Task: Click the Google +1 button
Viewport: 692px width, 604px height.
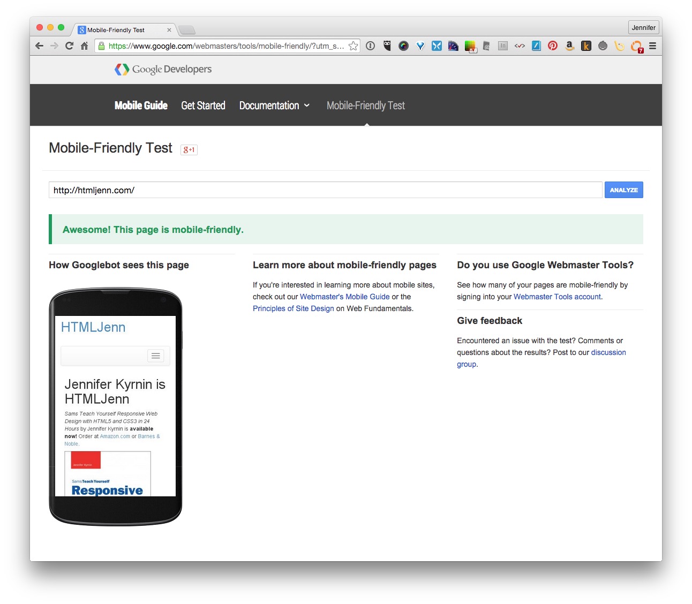Action: (x=189, y=150)
